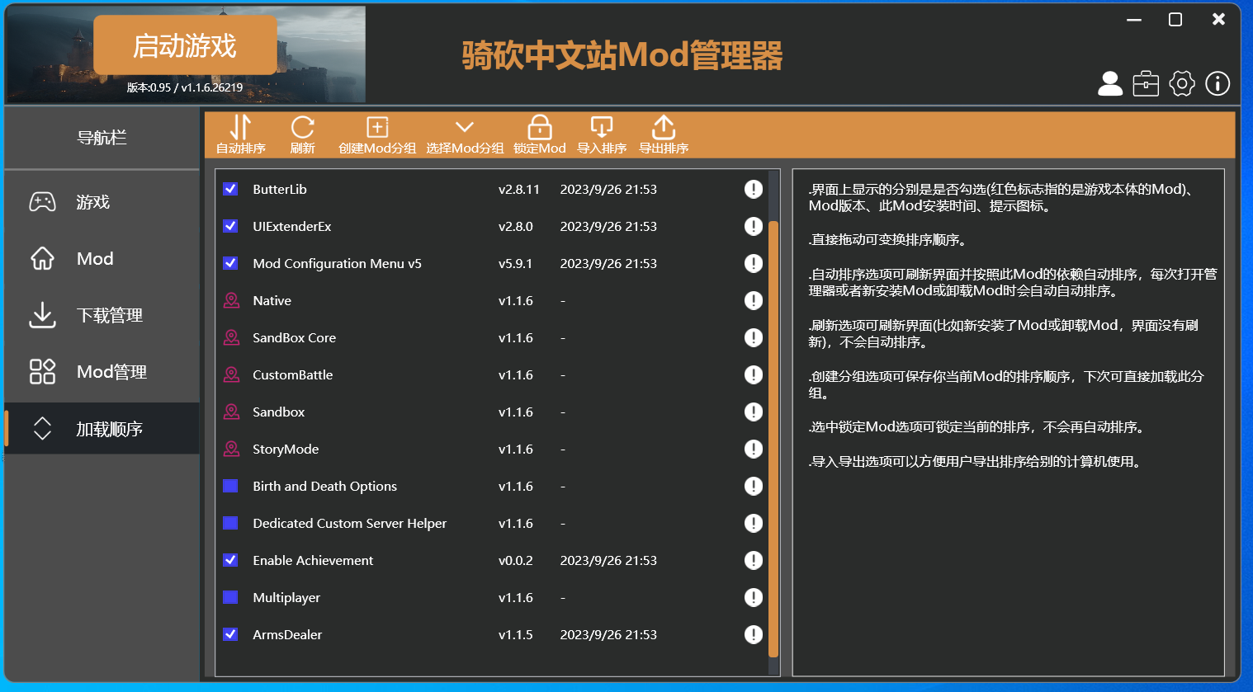Viewport: 1253px width, 692px height.
Task: Show UIExtenderEx info alert icon
Action: [x=754, y=226]
